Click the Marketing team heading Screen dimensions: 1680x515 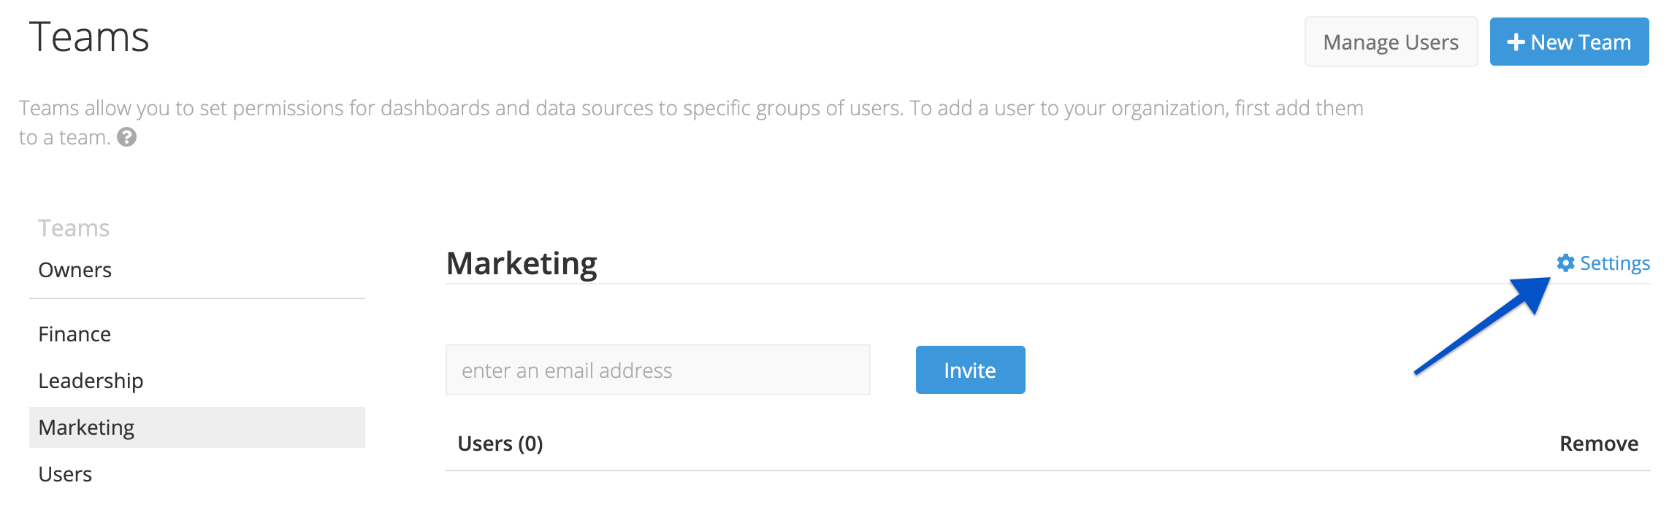[522, 263]
